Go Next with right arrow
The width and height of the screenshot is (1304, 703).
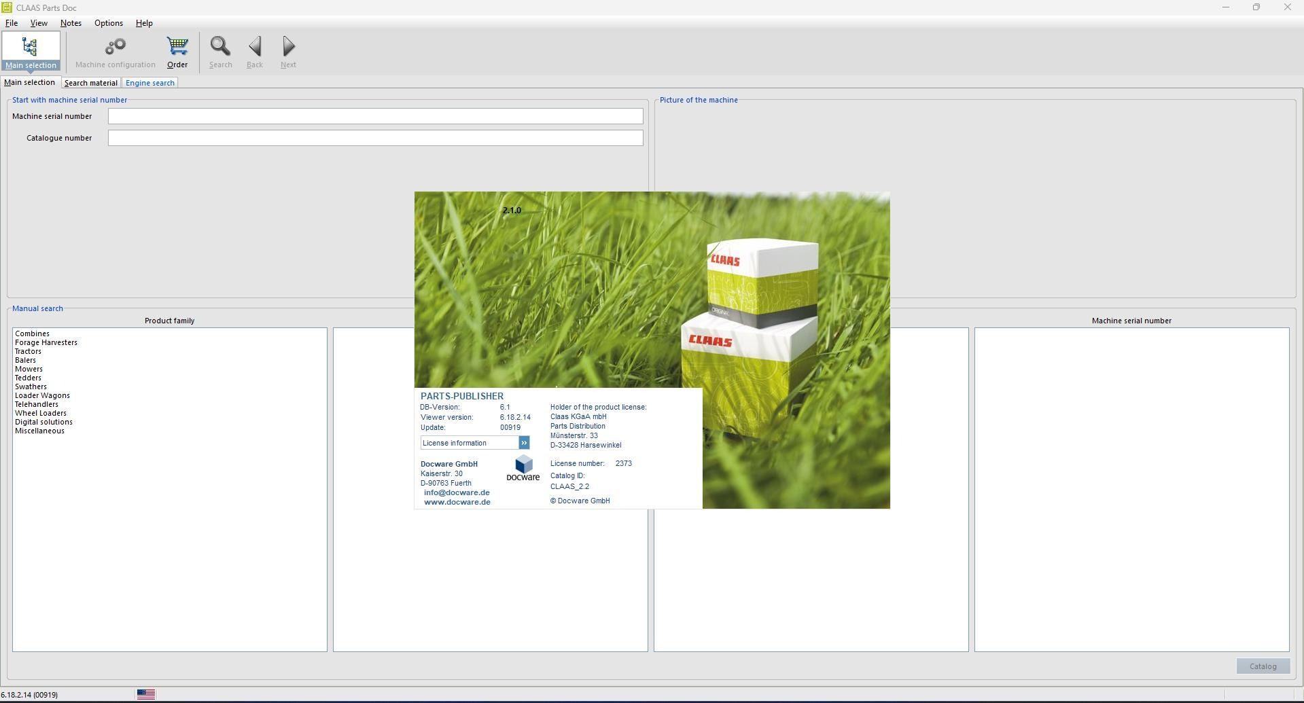pyautogui.click(x=288, y=52)
